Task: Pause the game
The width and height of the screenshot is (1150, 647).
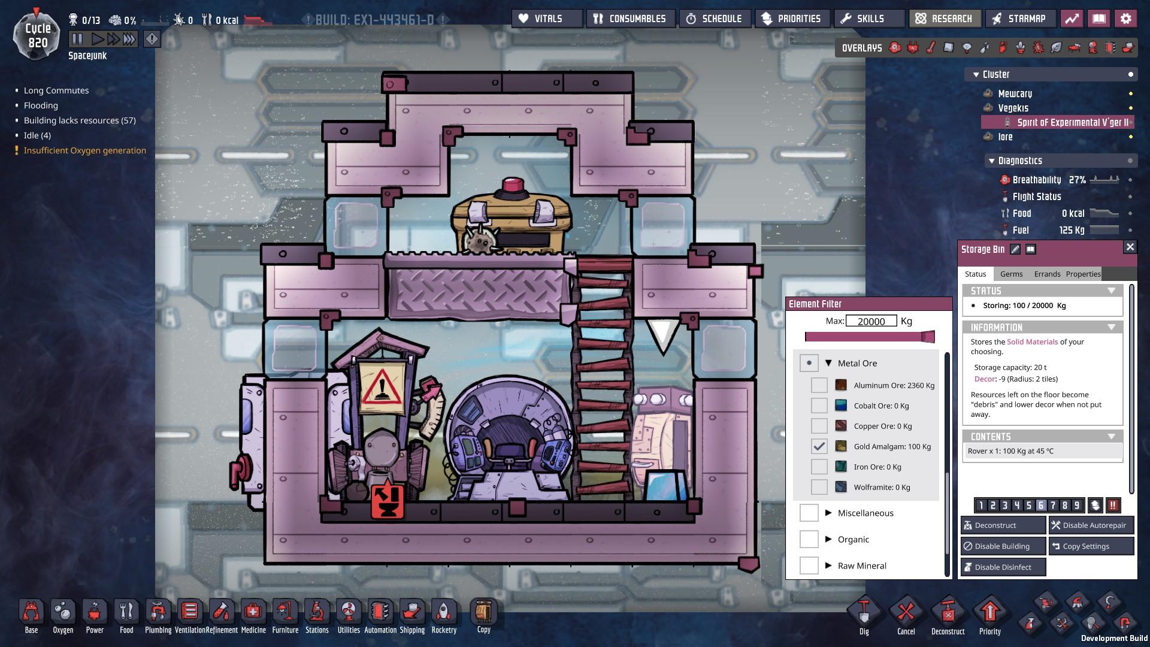Action: tap(77, 40)
